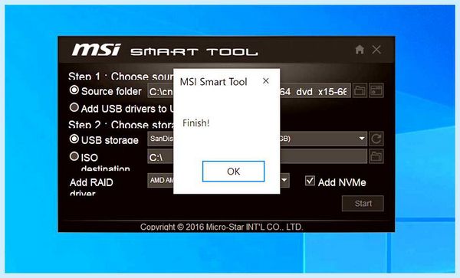Click the Start button
The image size is (460, 278).
(363, 203)
